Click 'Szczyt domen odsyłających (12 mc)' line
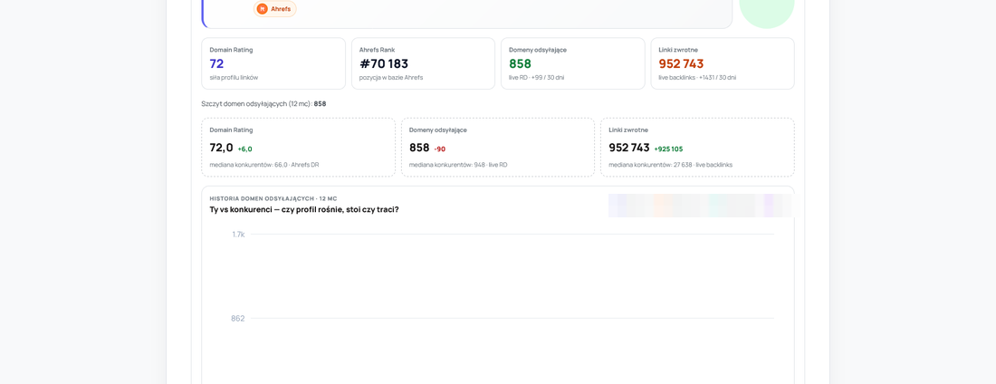This screenshot has width=996, height=384. tap(263, 103)
